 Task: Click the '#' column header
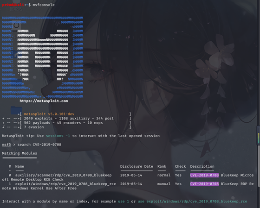point(10,166)
